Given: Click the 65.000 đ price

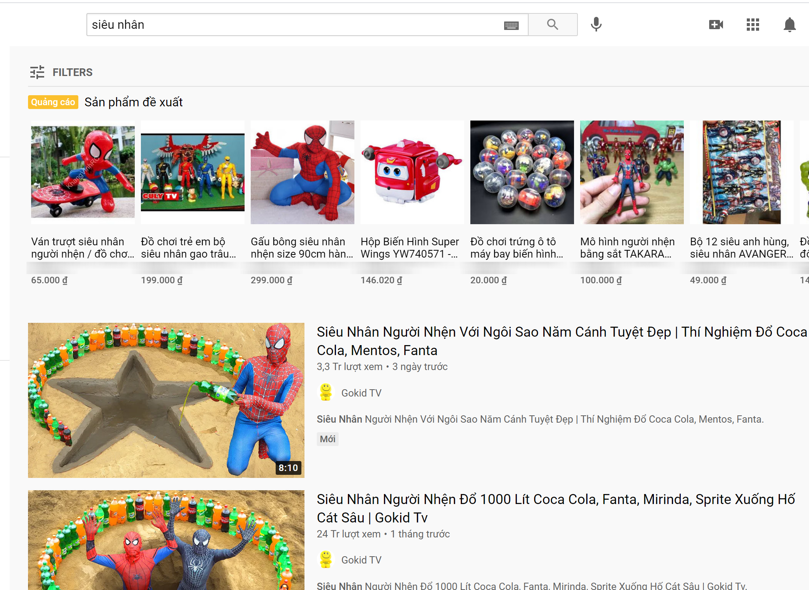Looking at the screenshot, I should coord(49,280).
